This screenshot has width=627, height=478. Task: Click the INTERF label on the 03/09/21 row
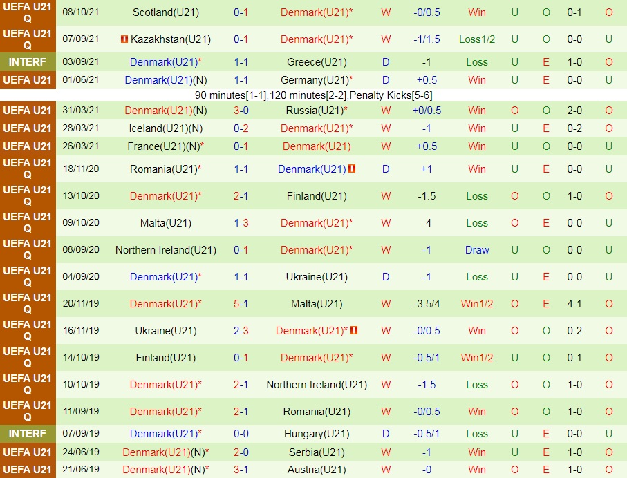point(28,62)
